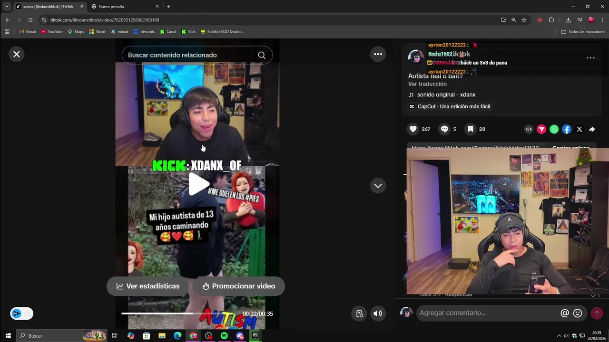The height and width of the screenshot is (342, 609).
Task: Show hidden system tray icons
Action: click(x=559, y=336)
